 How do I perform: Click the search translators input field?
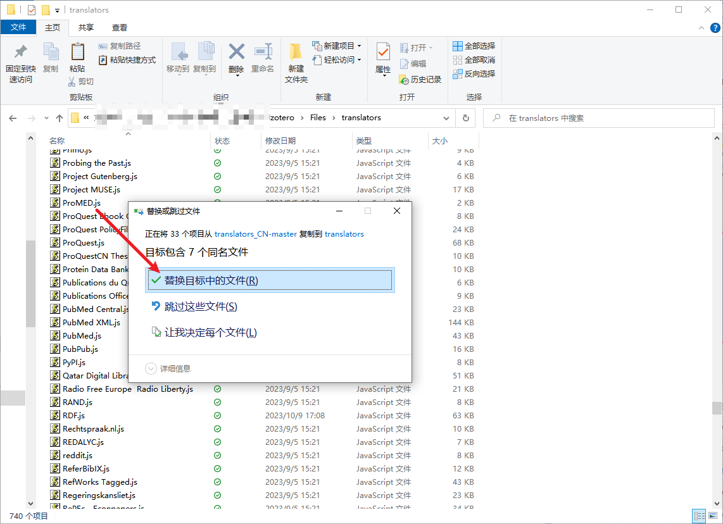pos(598,118)
